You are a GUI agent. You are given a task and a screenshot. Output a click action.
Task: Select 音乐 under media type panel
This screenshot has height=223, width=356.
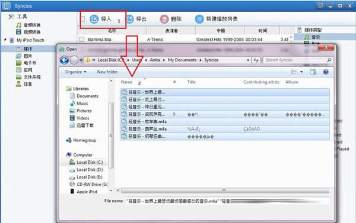click(x=313, y=37)
